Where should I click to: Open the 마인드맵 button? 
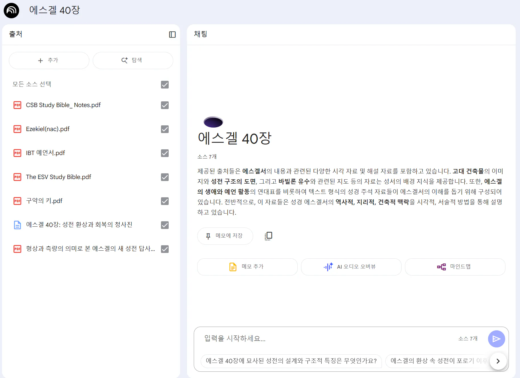point(455,267)
